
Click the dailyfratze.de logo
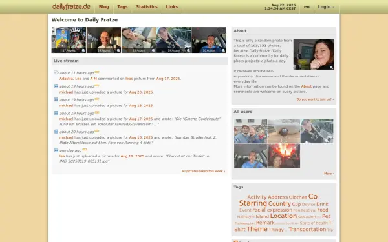[x=71, y=6]
